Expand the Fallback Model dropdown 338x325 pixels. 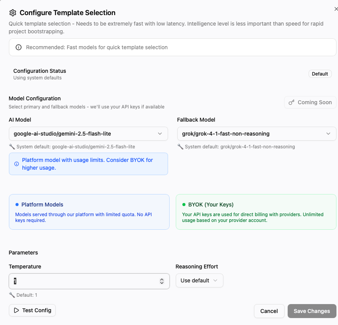[256, 134]
